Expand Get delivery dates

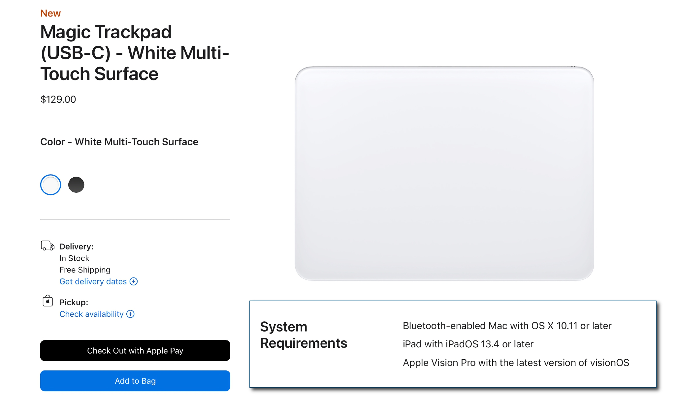93,281
